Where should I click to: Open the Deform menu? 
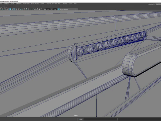point(54,4)
